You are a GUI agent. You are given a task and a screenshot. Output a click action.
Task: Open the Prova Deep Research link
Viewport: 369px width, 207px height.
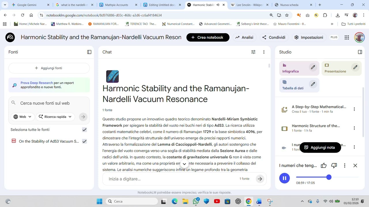coord(37,83)
